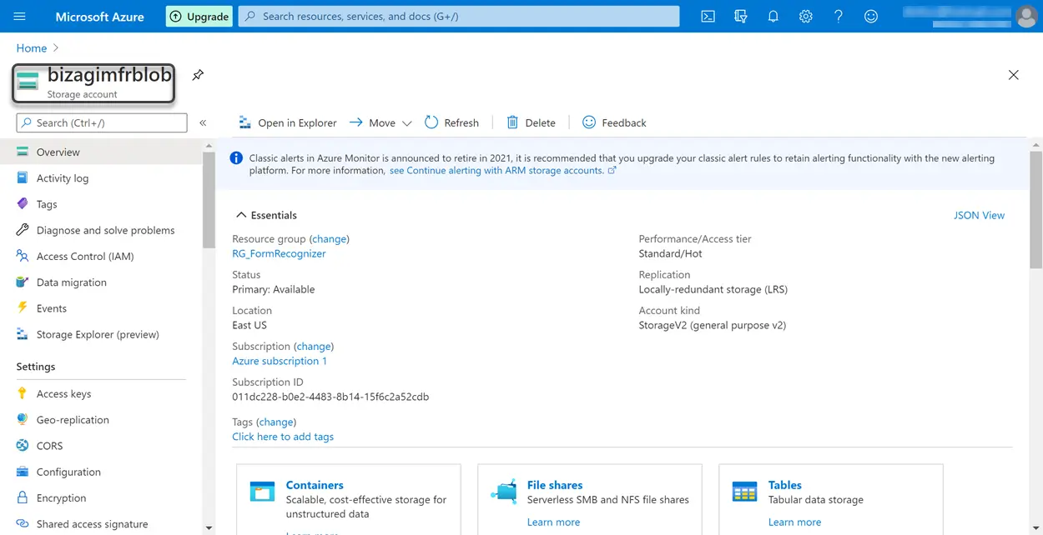1043x535 pixels.
Task: Change the tags via the Tags change link
Action: click(x=276, y=422)
